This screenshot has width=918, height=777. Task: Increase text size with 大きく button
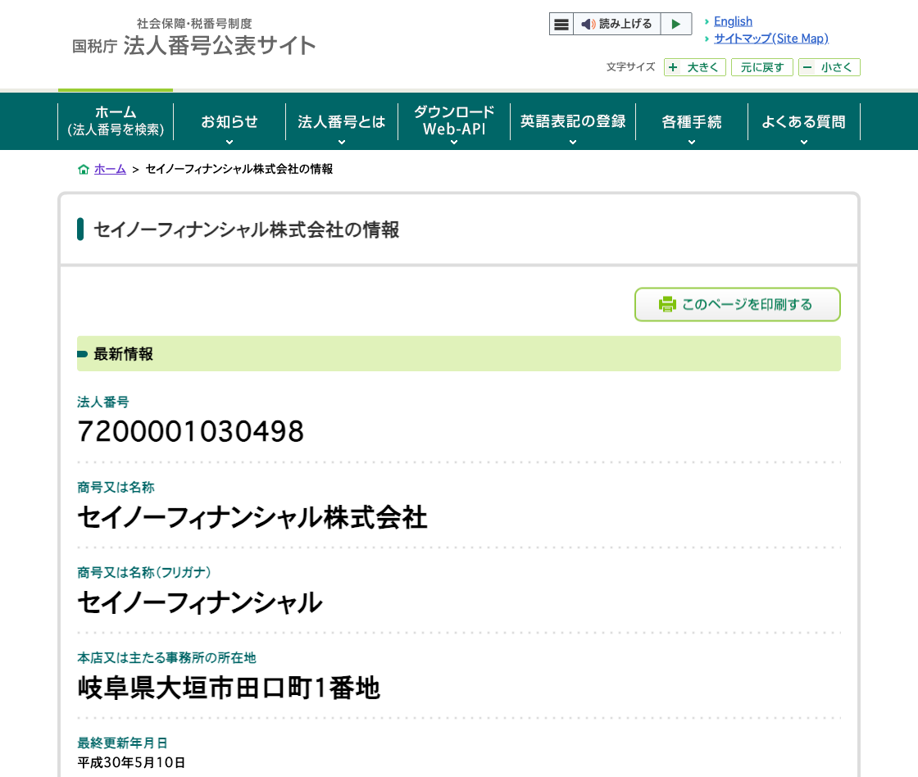(x=695, y=67)
